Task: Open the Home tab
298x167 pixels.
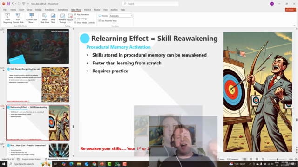Action: tap(13, 10)
